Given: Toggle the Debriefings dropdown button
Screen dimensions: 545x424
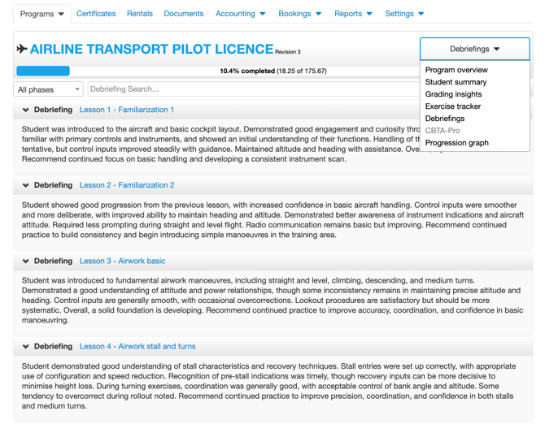Looking at the screenshot, I should 475,49.
